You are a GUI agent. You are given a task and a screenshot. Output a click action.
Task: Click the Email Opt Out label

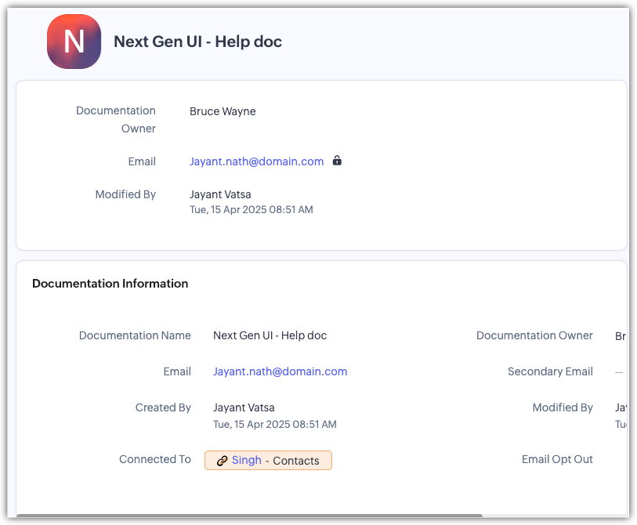click(557, 459)
